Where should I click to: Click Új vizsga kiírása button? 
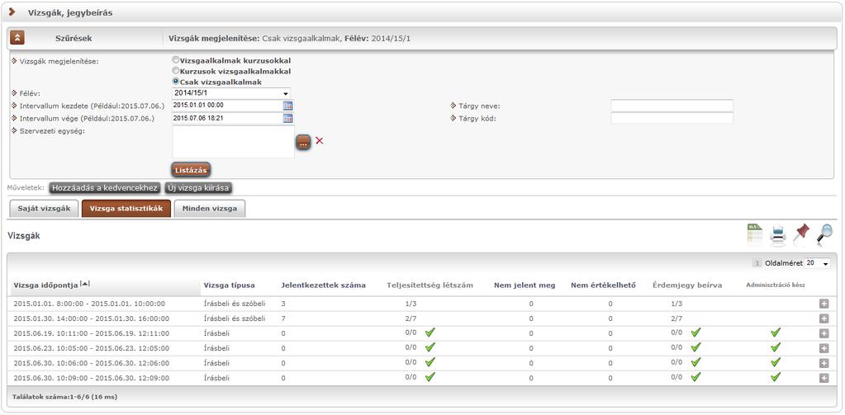198,188
